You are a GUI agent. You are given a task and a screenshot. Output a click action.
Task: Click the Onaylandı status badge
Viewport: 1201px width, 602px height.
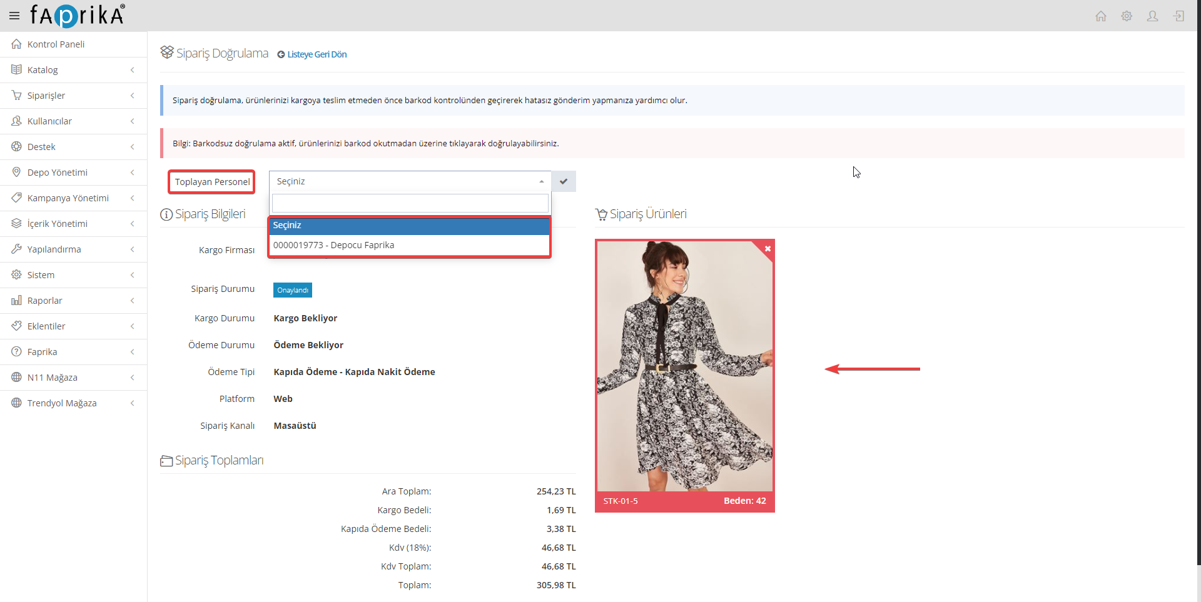coord(292,290)
